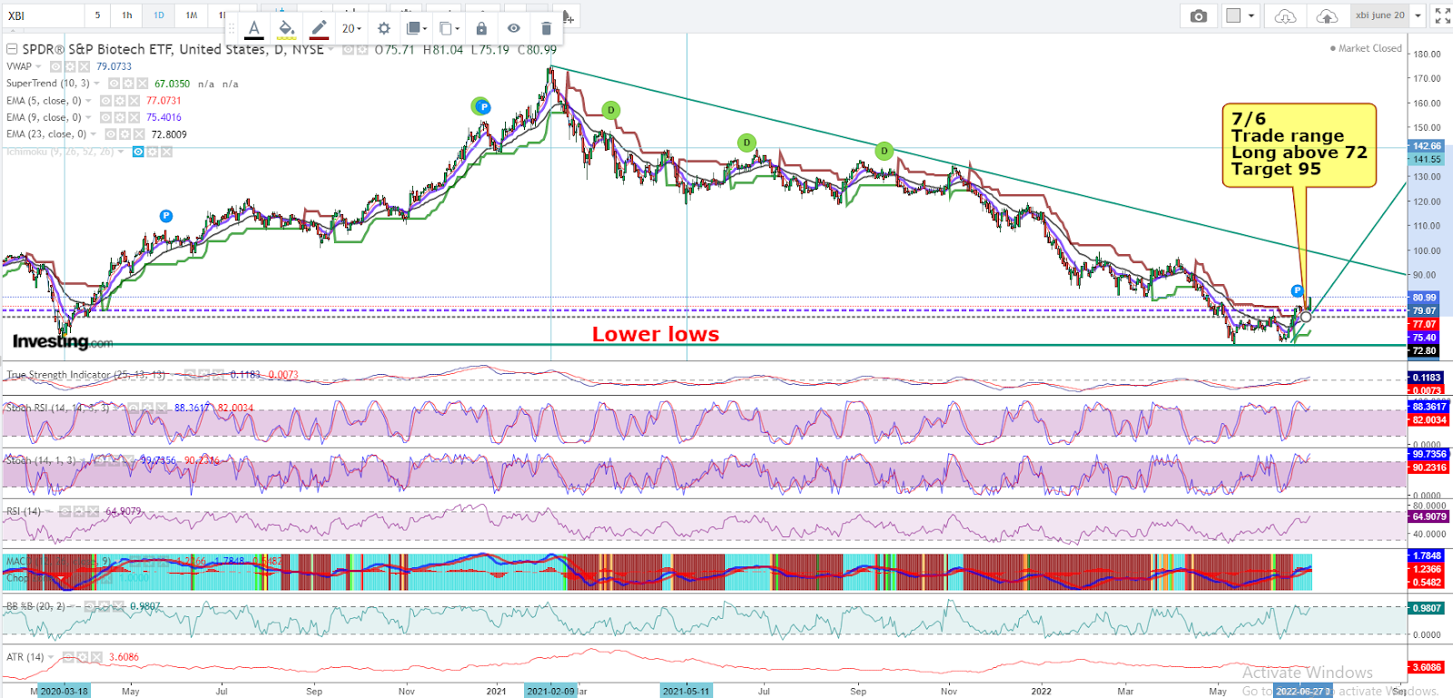Open EMA (23, close, 0) legend dropdown

coord(94,134)
